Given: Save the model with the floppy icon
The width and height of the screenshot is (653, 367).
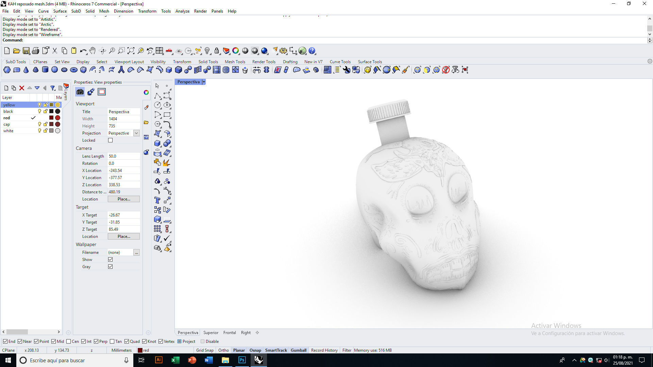Looking at the screenshot, I should click(26, 51).
